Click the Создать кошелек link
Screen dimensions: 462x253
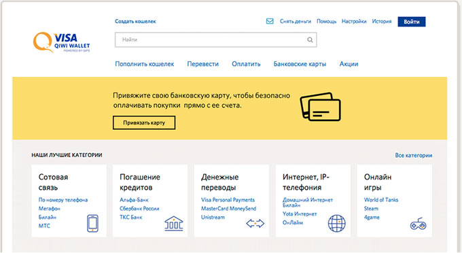point(135,21)
